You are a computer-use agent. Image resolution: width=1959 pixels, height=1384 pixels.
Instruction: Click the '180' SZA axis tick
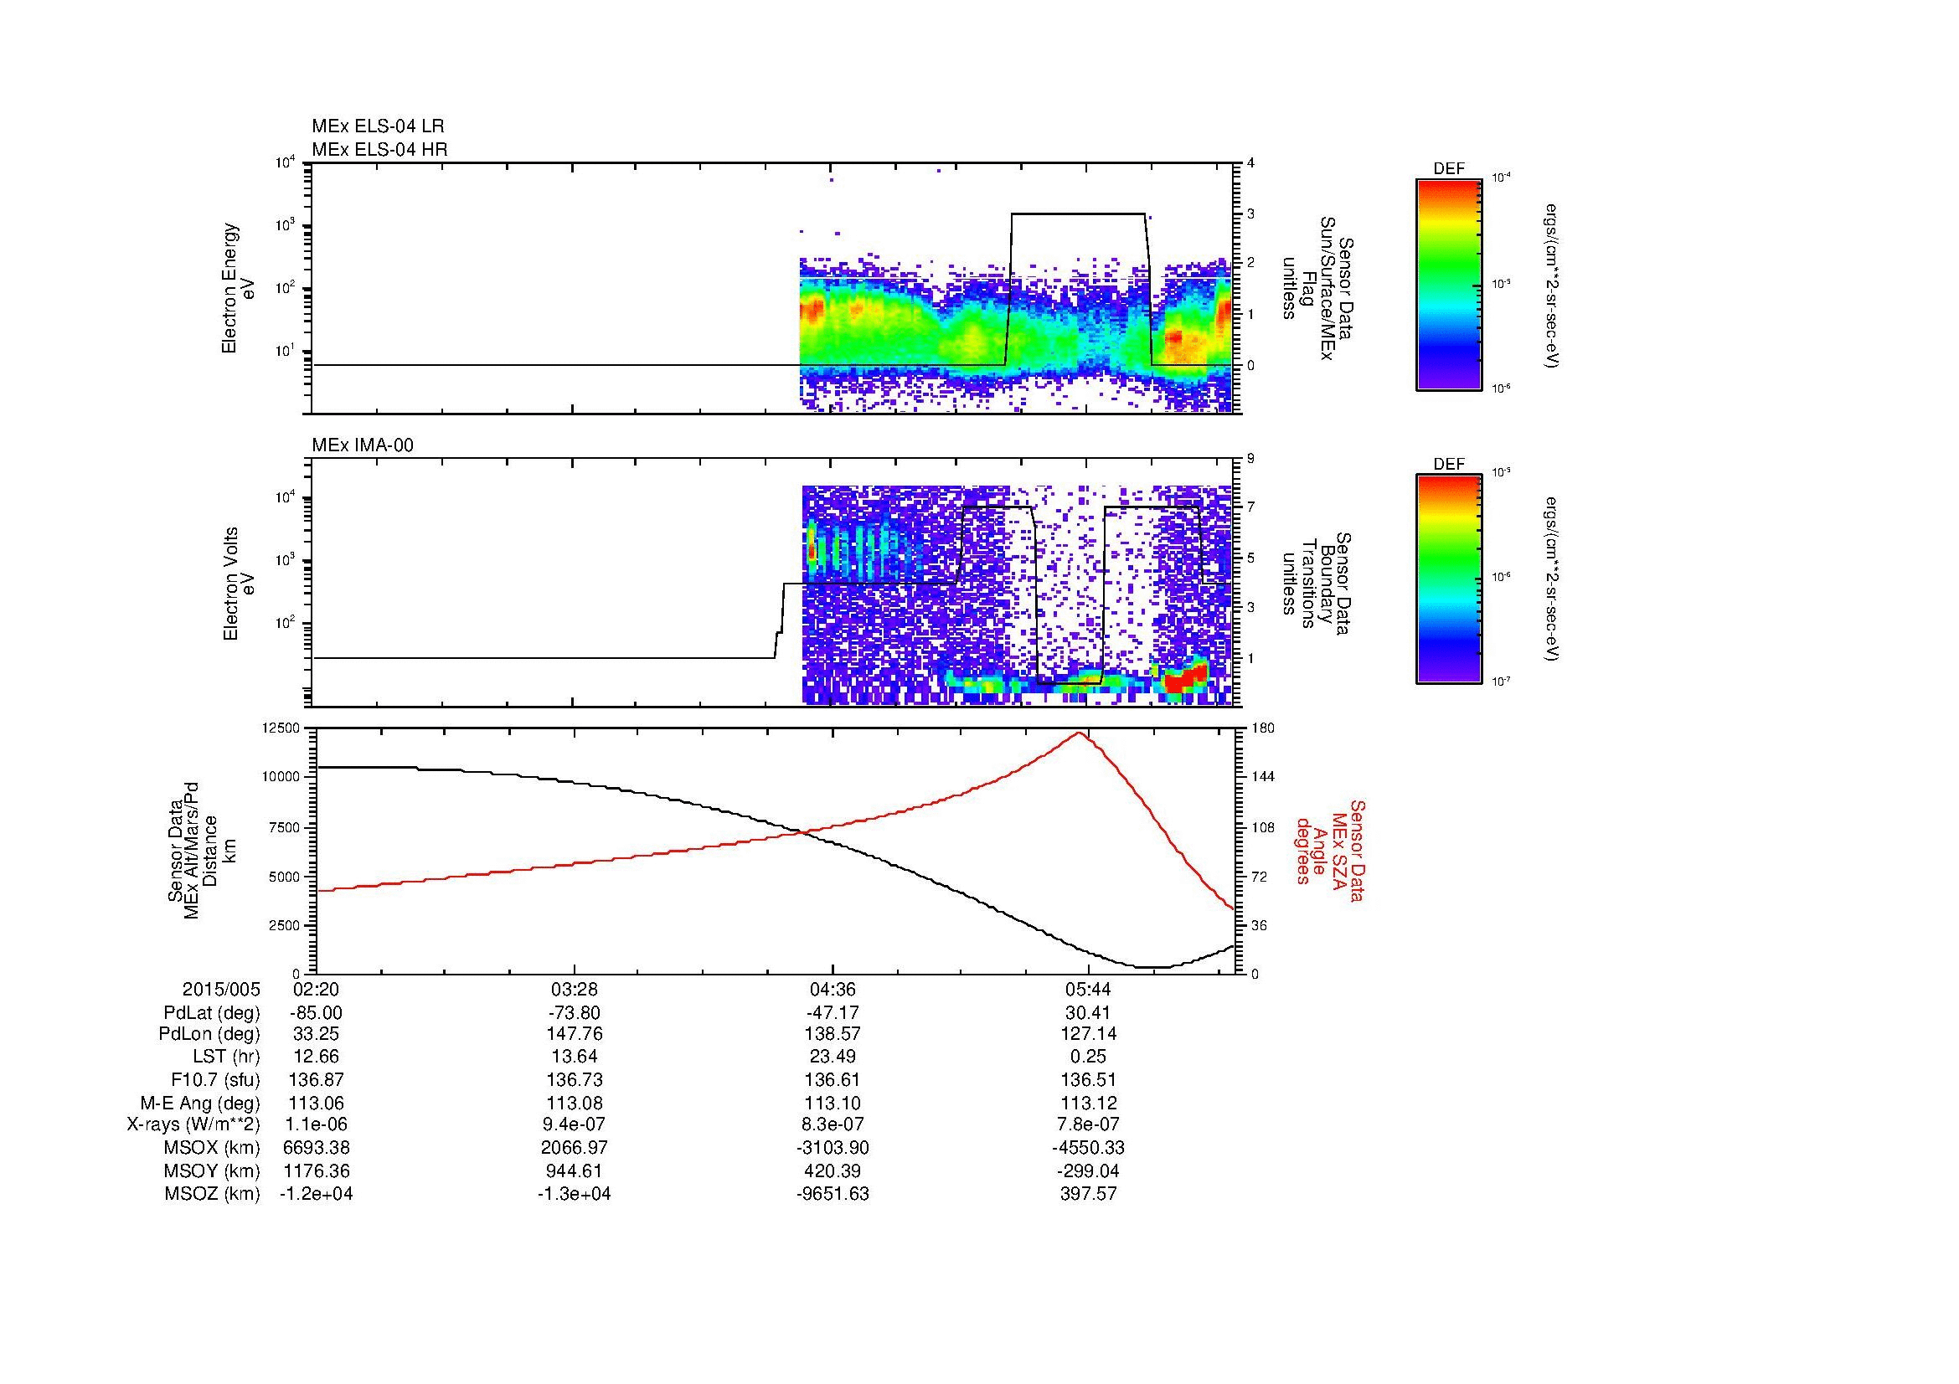pyautogui.click(x=1263, y=728)
